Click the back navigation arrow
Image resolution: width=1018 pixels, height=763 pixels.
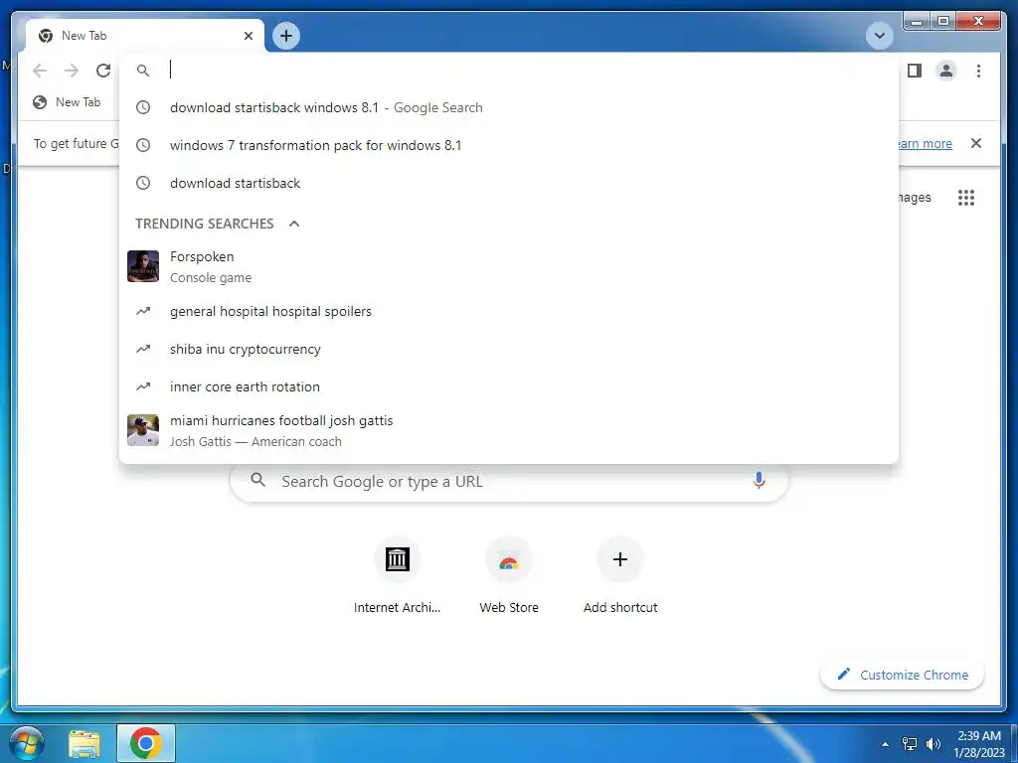point(40,71)
